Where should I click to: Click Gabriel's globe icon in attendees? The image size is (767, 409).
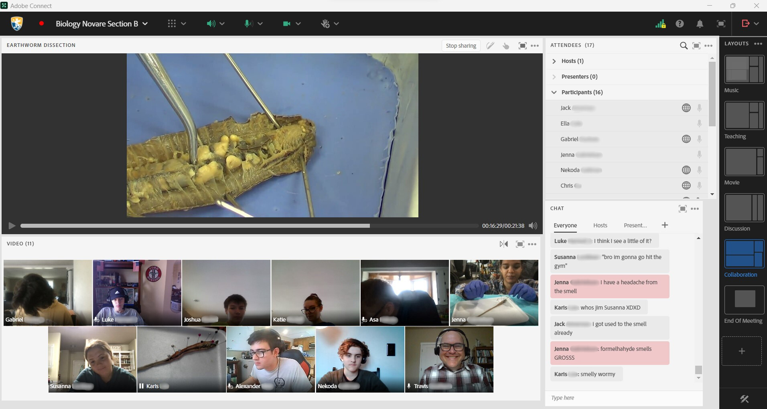686,139
